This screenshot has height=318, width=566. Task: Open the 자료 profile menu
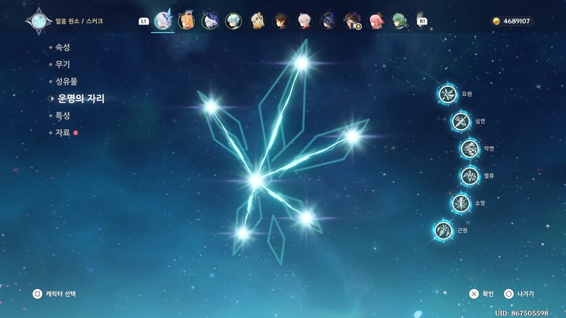pyautogui.click(x=62, y=133)
